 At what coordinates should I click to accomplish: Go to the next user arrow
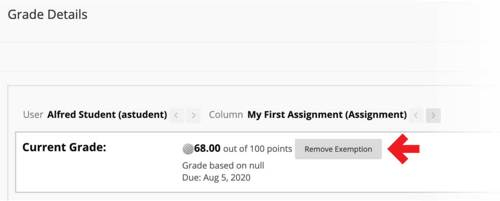point(193,115)
